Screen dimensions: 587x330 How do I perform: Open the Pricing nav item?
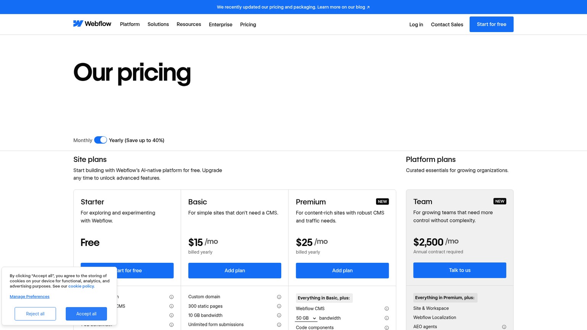(x=248, y=24)
